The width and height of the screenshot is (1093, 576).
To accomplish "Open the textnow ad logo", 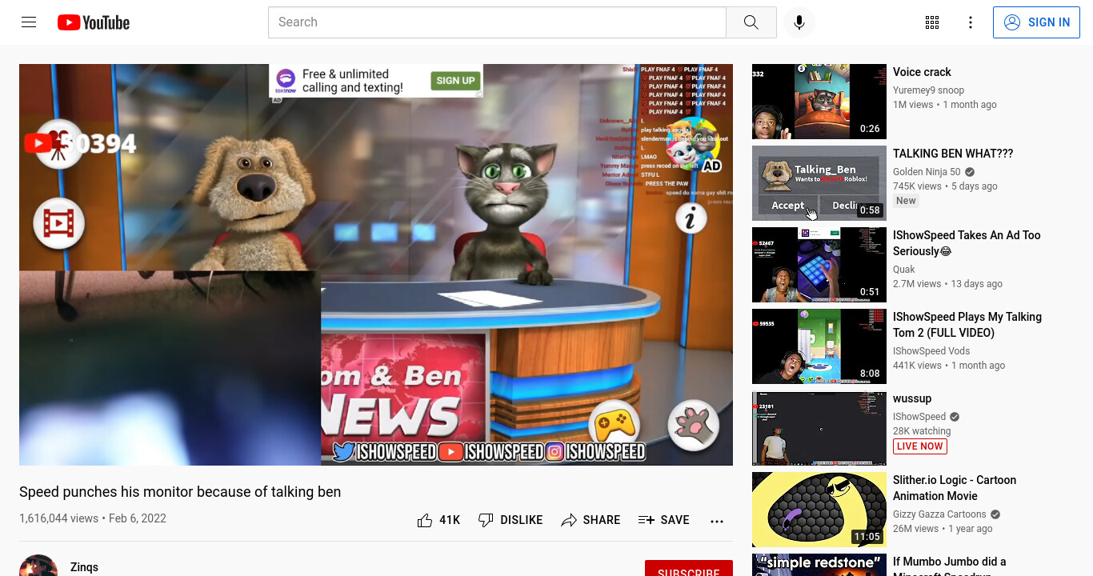I will tap(286, 81).
